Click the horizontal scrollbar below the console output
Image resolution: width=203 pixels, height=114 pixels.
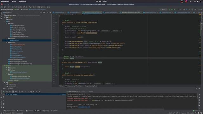(116, 109)
